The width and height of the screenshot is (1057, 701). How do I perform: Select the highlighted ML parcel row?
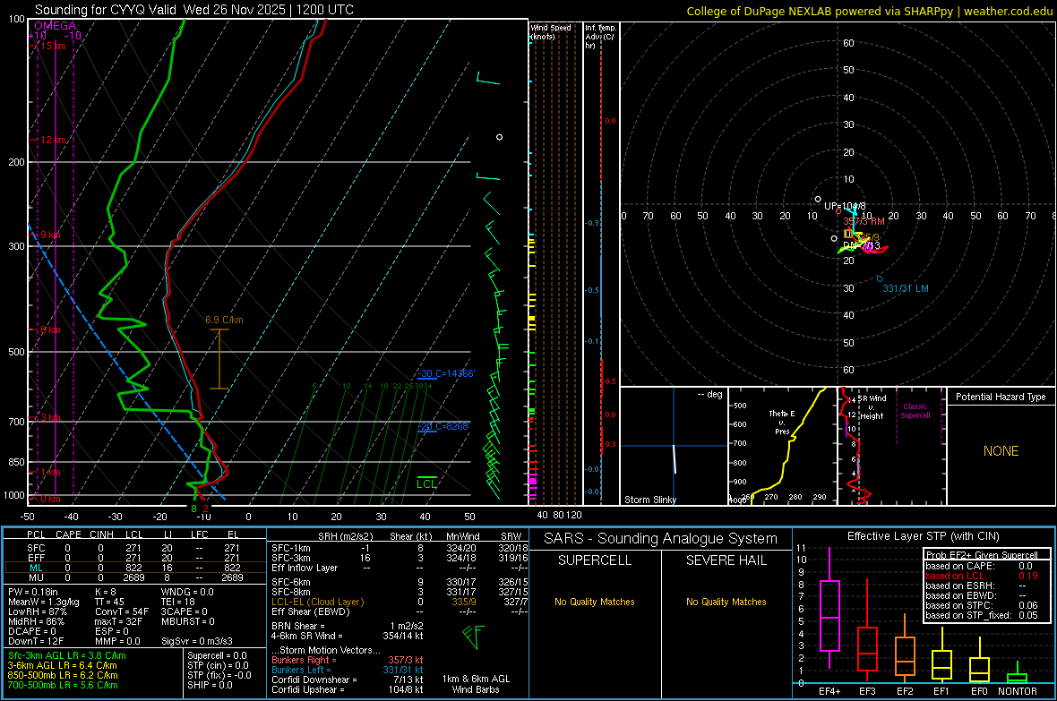tap(135, 568)
